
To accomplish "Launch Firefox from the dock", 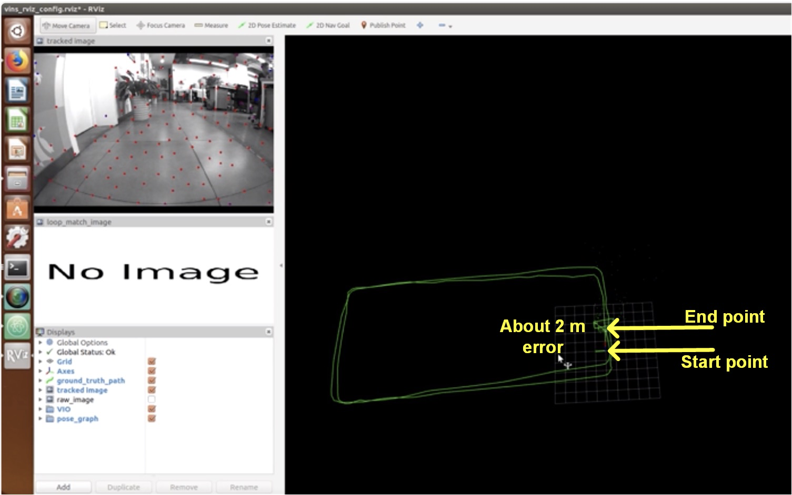I will point(17,61).
